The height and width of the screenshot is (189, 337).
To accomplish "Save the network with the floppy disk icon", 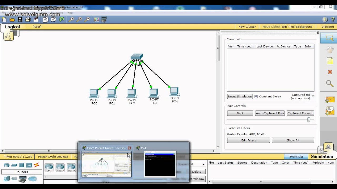I will coord(20,20).
